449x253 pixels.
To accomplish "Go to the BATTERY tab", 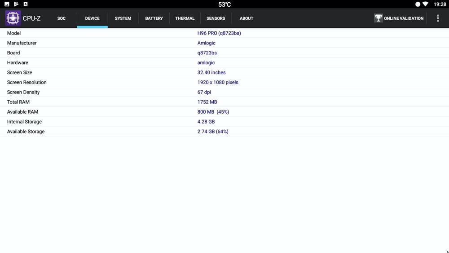I will click(x=154, y=18).
